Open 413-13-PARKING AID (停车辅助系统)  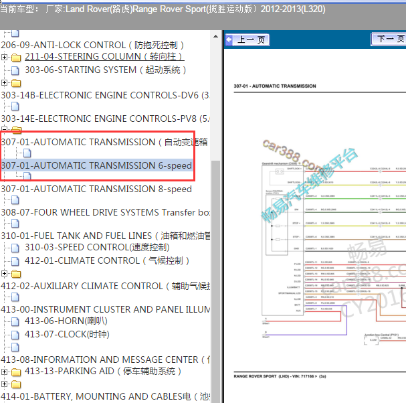point(103,371)
